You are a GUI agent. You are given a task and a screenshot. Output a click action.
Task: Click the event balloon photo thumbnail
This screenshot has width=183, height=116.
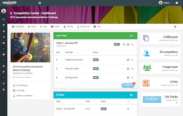(x=30, y=47)
